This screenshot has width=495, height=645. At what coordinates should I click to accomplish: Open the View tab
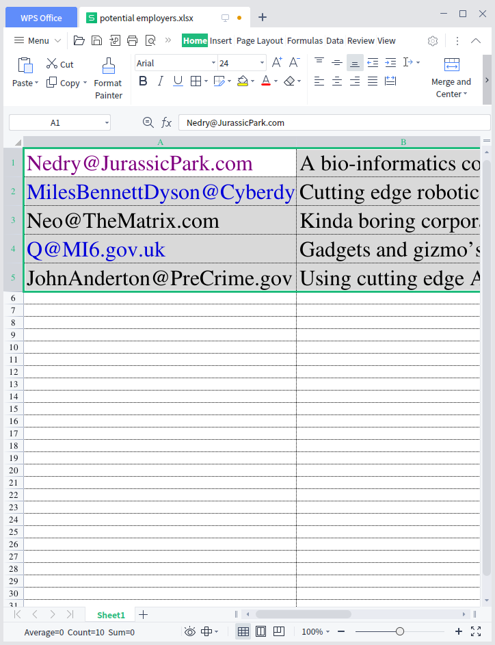386,40
